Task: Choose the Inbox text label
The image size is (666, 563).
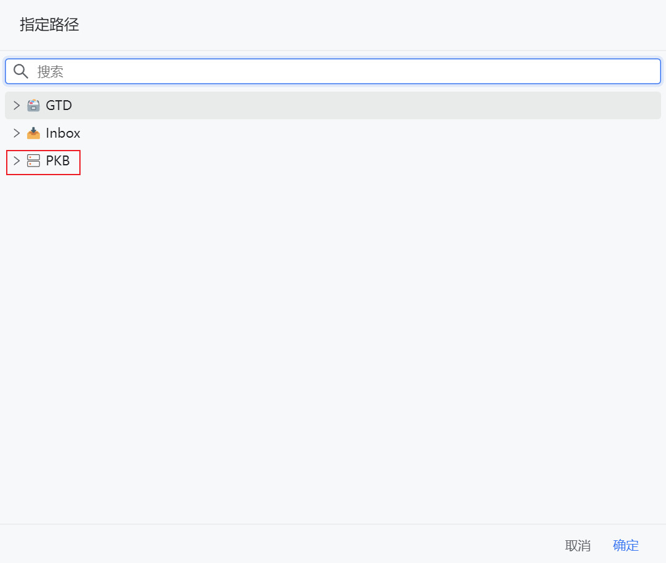Action: (63, 133)
